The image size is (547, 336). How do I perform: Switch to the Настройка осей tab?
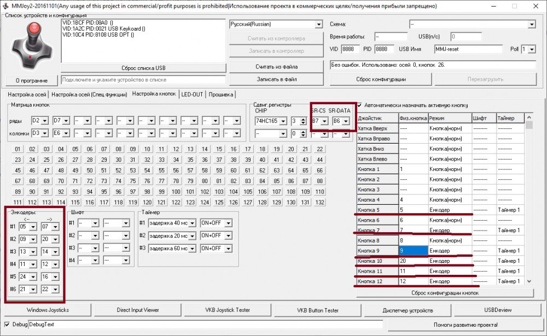click(27, 95)
